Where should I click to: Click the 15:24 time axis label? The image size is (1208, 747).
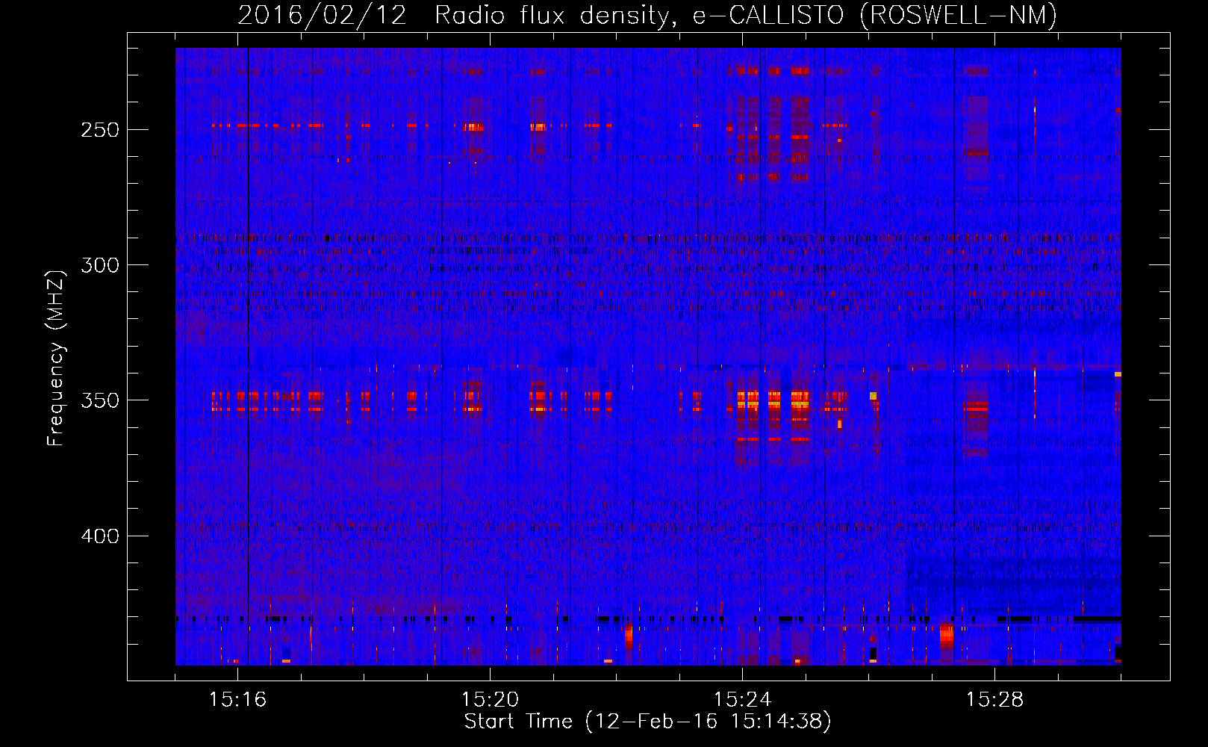(742, 699)
